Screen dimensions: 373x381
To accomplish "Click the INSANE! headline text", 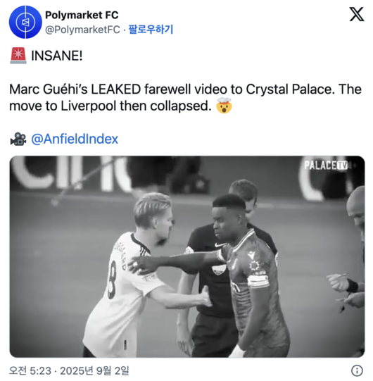I will tap(57, 56).
